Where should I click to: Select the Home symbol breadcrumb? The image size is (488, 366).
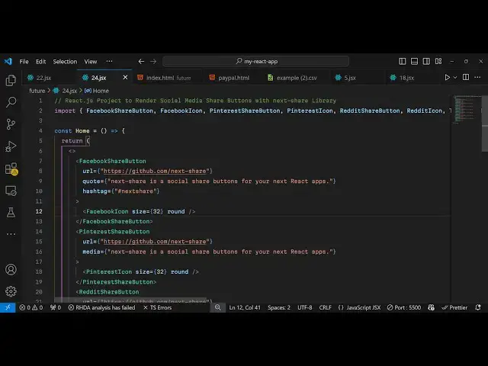point(97,91)
